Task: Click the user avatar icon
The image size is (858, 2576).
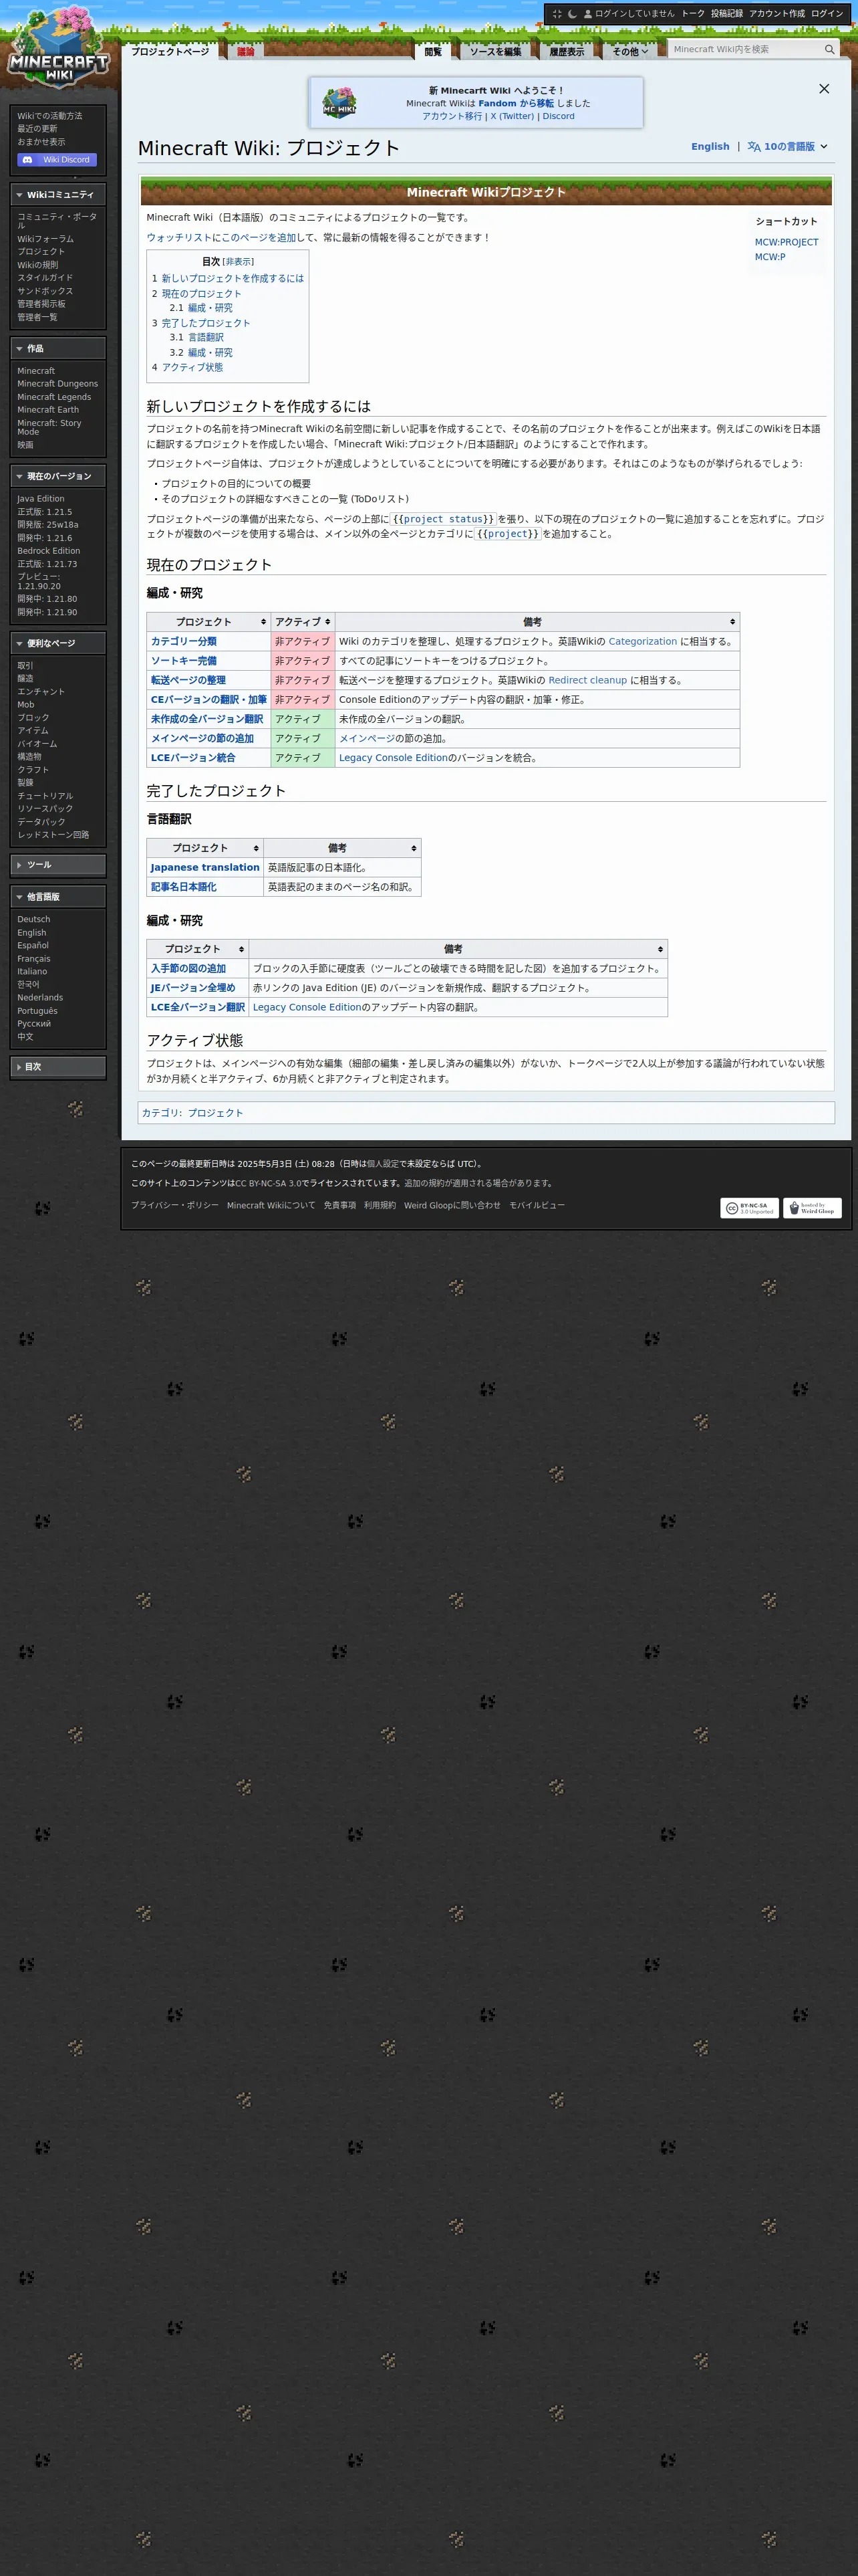Action: [x=587, y=14]
